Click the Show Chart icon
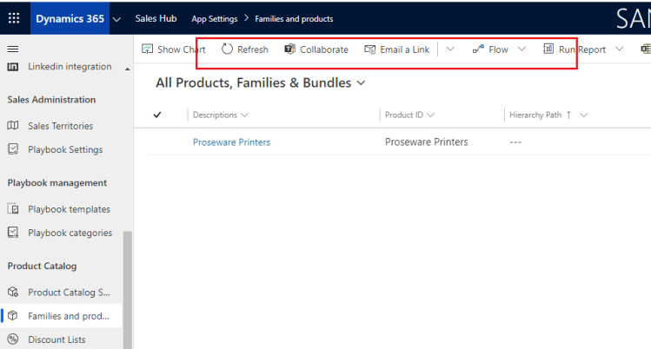The height and width of the screenshot is (349, 651). 148,49
